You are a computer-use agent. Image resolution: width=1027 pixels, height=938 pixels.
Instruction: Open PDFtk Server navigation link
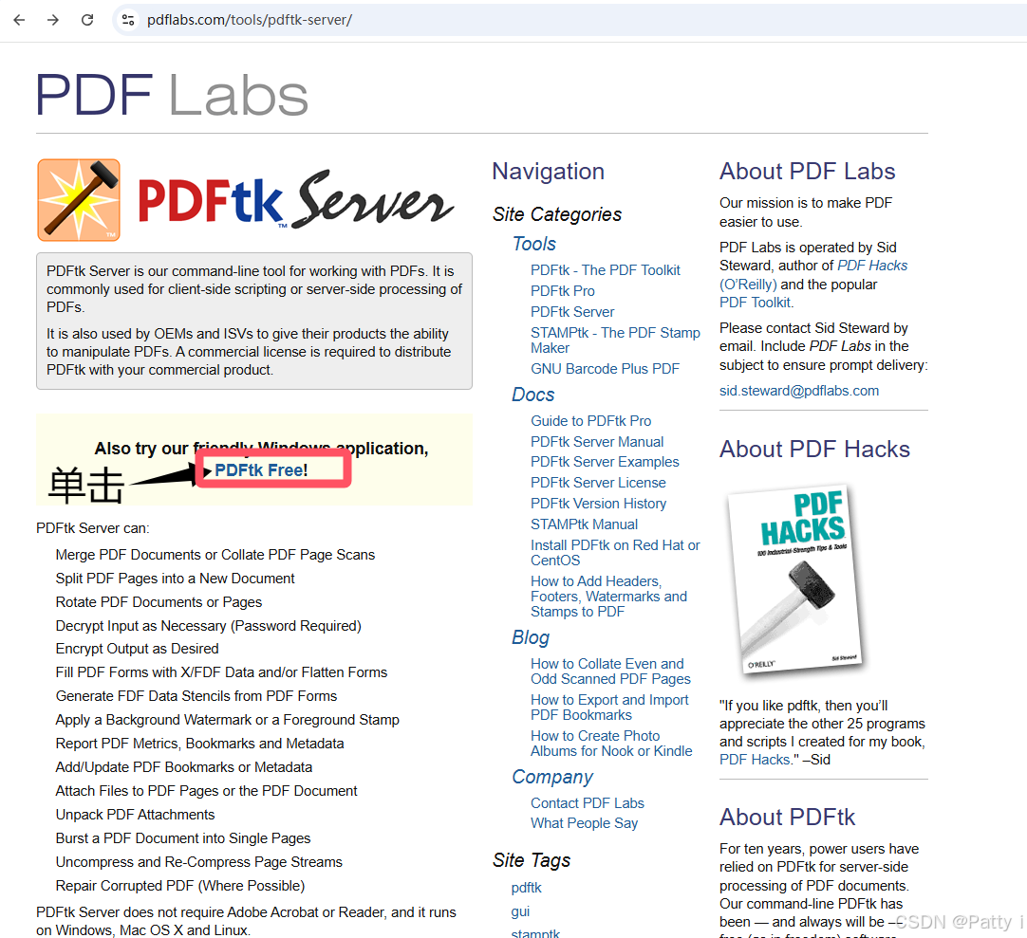[x=572, y=312]
